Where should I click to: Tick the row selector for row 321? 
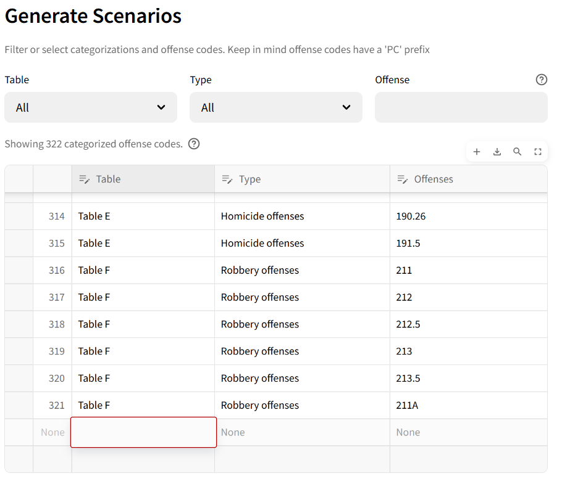19,405
